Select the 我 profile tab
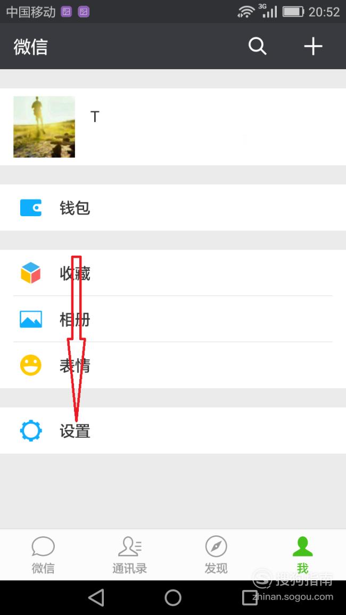346x615 pixels. tap(302, 555)
